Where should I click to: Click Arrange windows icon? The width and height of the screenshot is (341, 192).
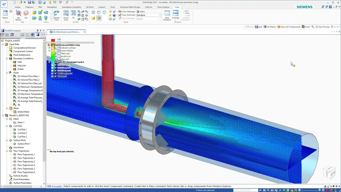click(176, 16)
